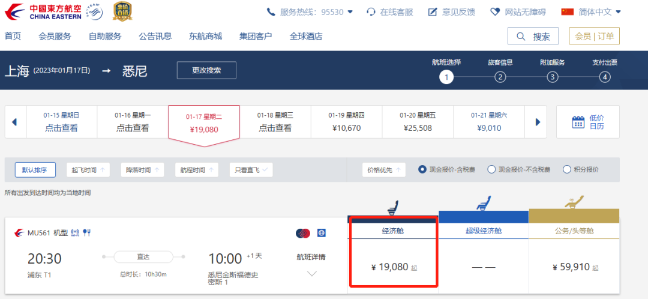Sort by 价格优先
The width and height of the screenshot is (648, 299).
(384, 169)
